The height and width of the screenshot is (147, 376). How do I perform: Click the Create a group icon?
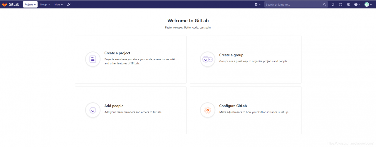[x=208, y=59]
